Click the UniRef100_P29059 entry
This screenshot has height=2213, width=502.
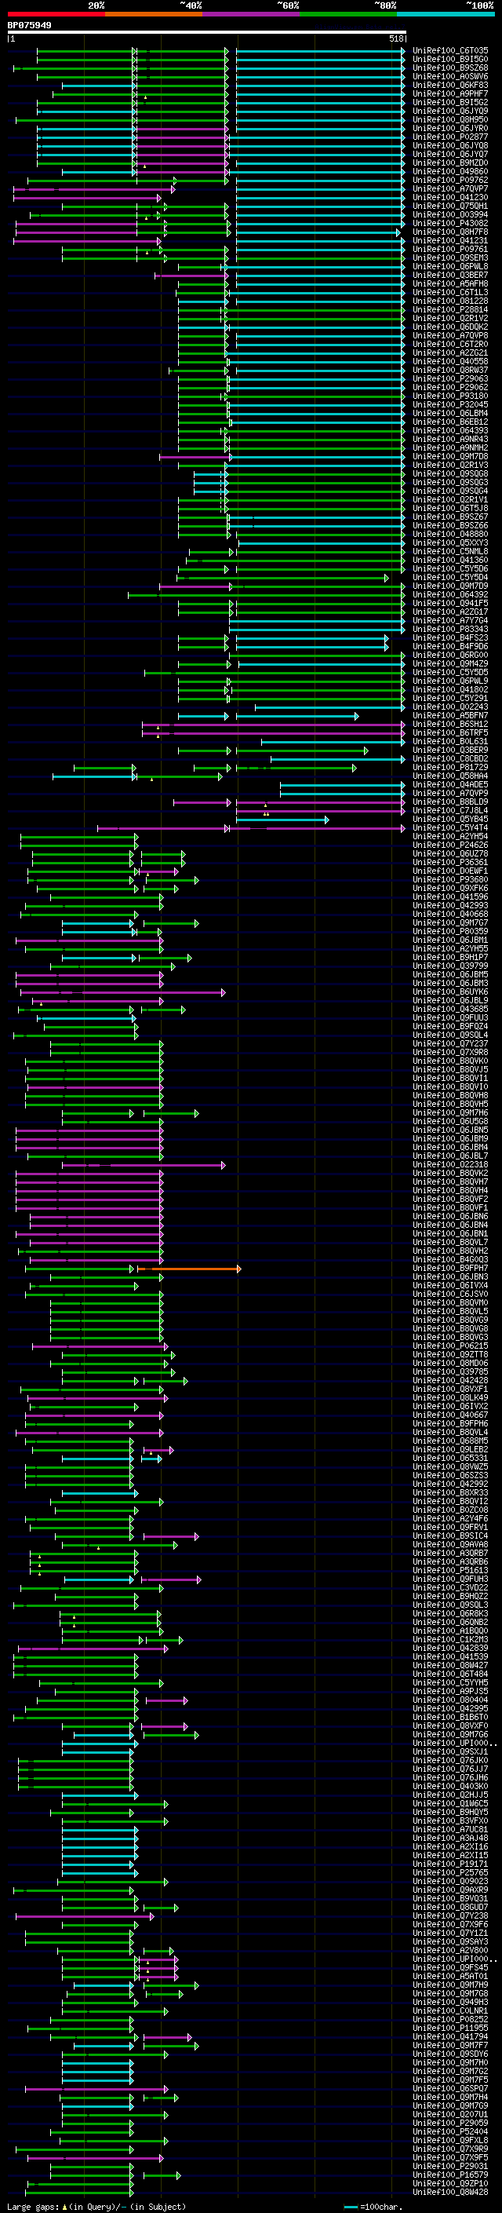(450, 2122)
